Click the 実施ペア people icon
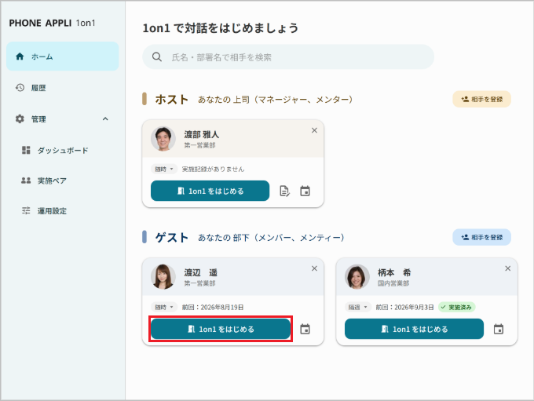This screenshot has width=534, height=401. [26, 180]
